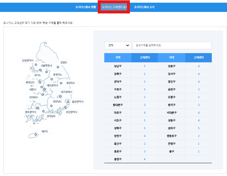Open 서대문구 customer center count
This screenshot has height=176, width=227.
coord(199,113)
